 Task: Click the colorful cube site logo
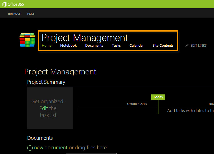tap(27, 40)
